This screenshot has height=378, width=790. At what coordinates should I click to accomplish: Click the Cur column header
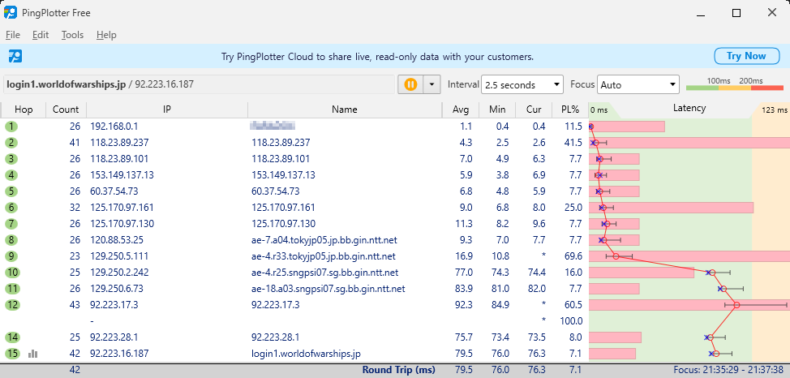pos(534,110)
